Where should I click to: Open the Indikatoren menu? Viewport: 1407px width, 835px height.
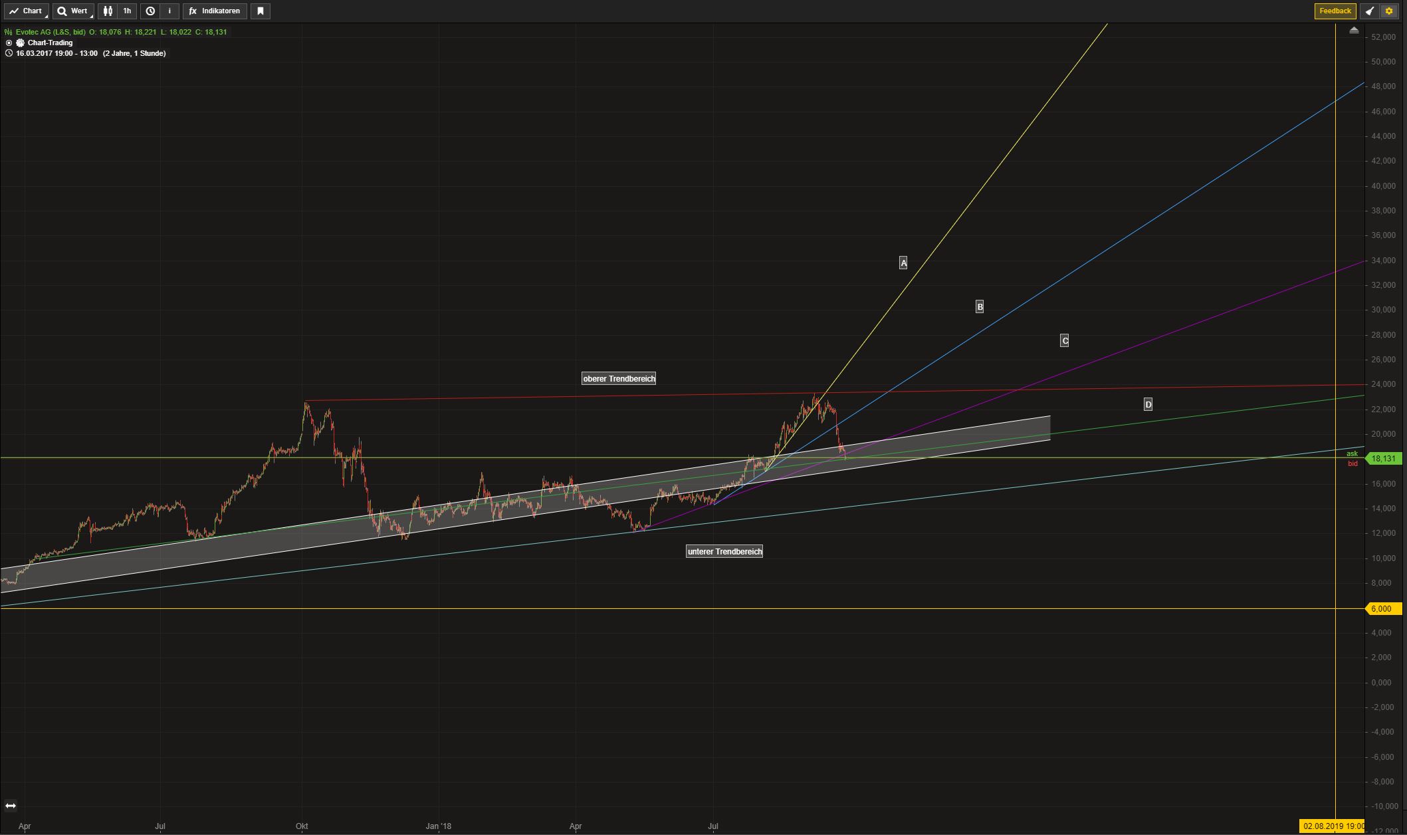(221, 11)
